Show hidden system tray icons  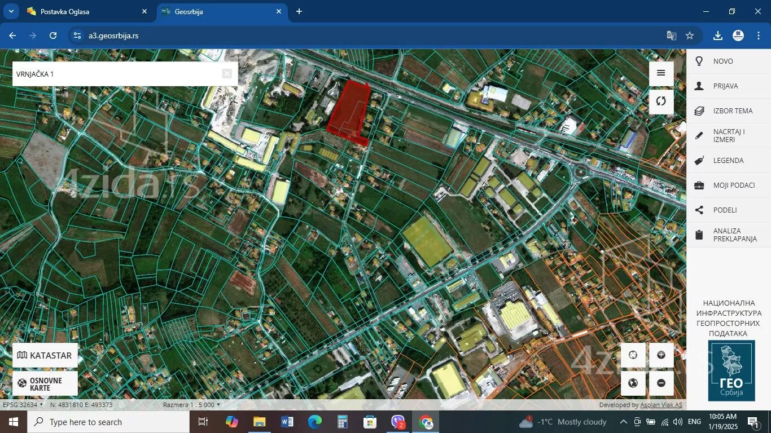(624, 422)
